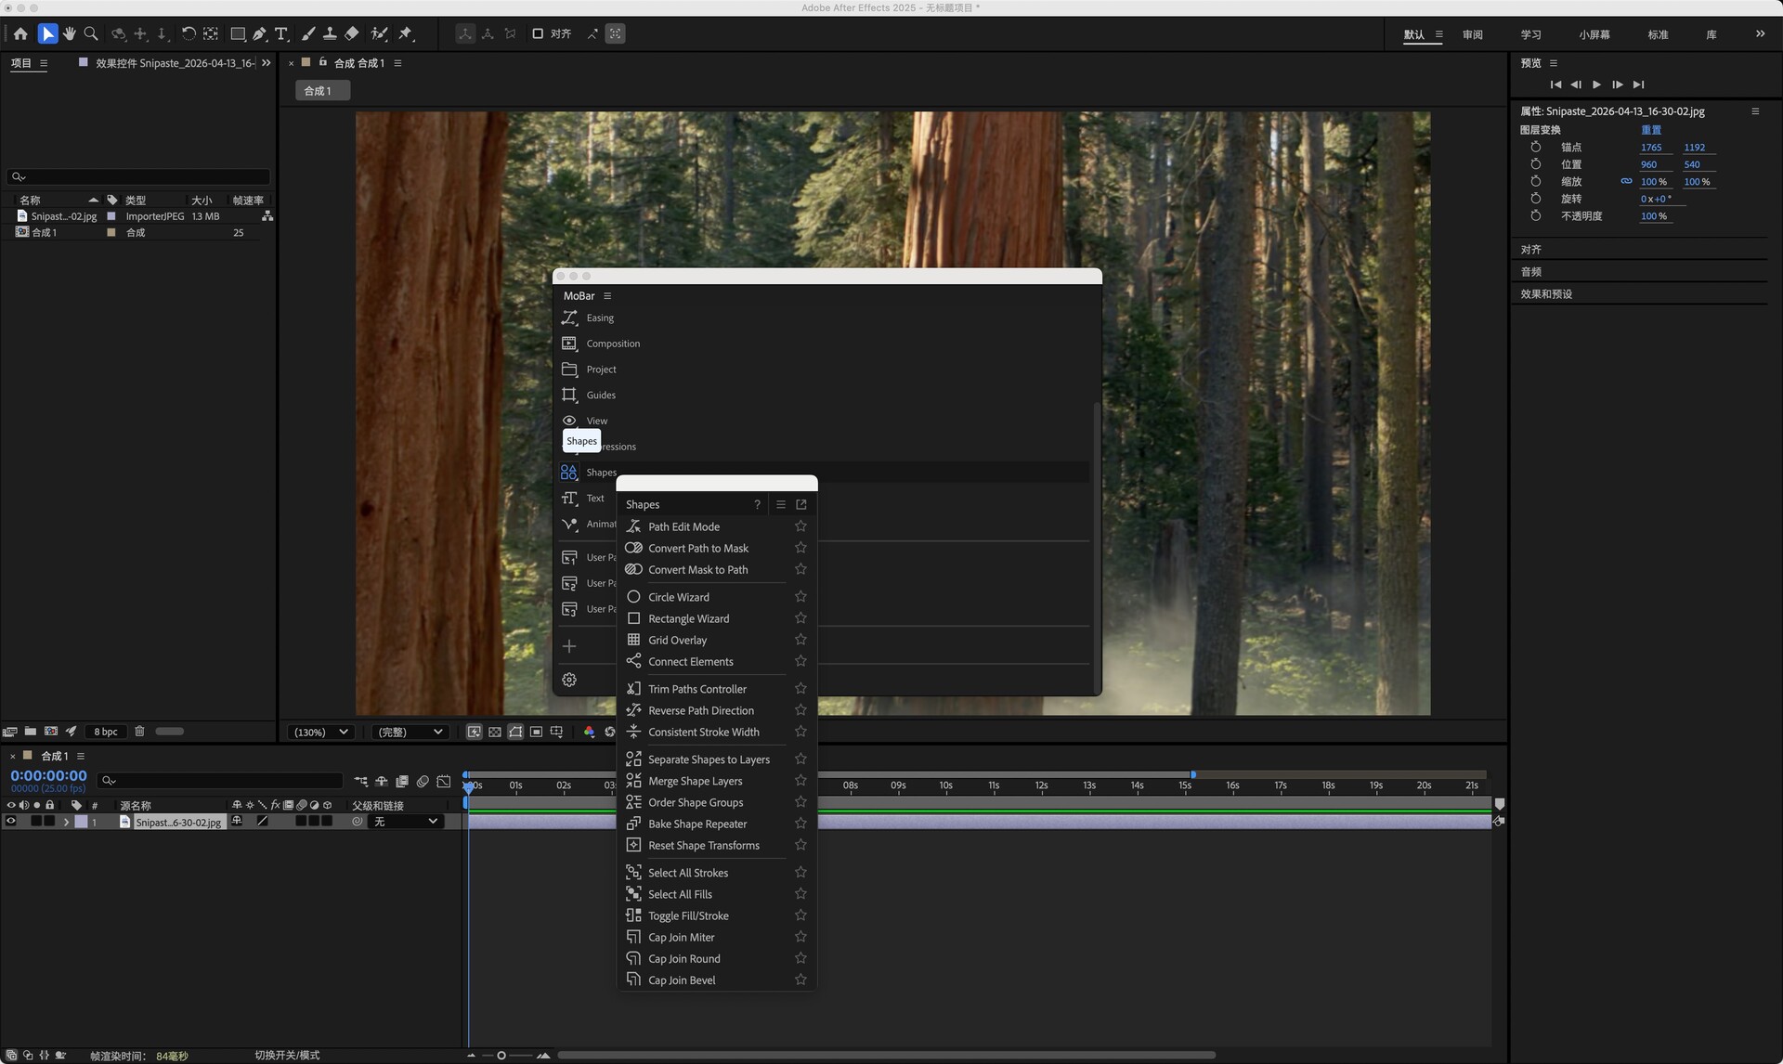Hide the Snipast layer eye icon
The width and height of the screenshot is (1783, 1064).
tap(11, 822)
